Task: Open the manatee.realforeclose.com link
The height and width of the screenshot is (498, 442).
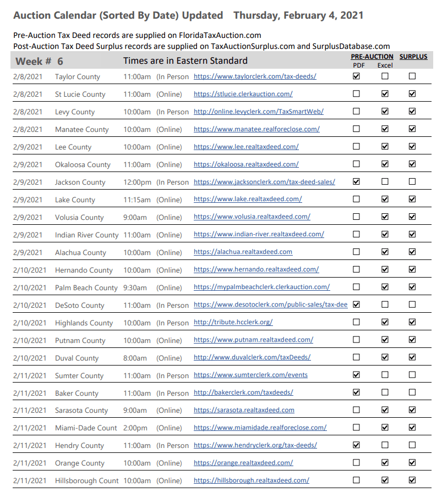Action: pos(257,129)
